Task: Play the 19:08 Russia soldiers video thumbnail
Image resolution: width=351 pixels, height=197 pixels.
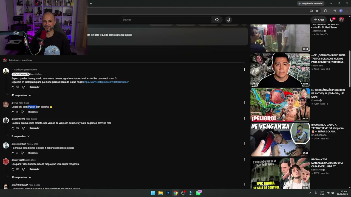Action: (x=280, y=70)
